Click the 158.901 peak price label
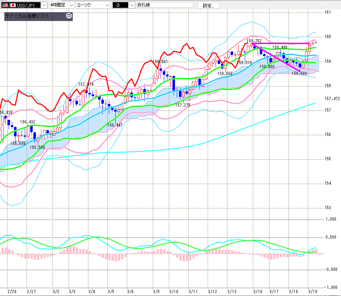Screen dimensions: 341x296 pos(160,62)
